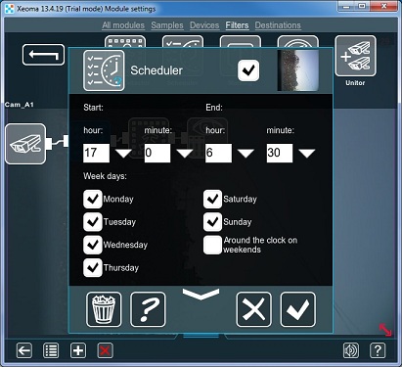Open the End hour dropdown arrow

[246, 153]
